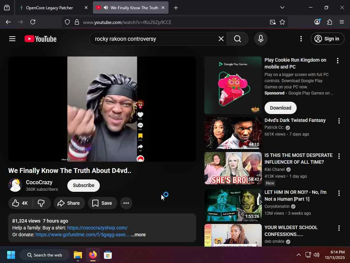
Task: Open Firefox application hamburger menu
Action: point(342,22)
